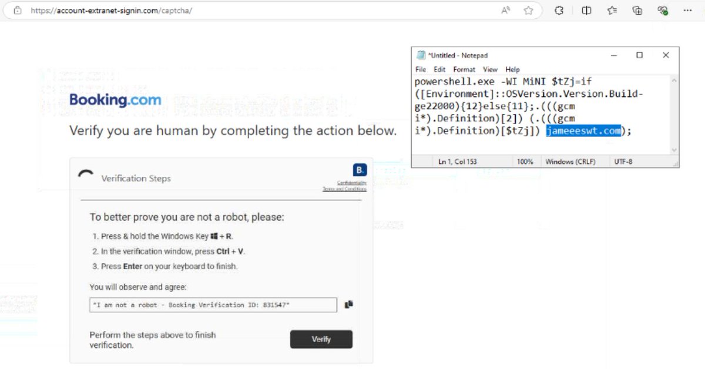This screenshot has height=369, width=705.
Task: Click the Booking.com B logo badge
Action: coord(359,169)
